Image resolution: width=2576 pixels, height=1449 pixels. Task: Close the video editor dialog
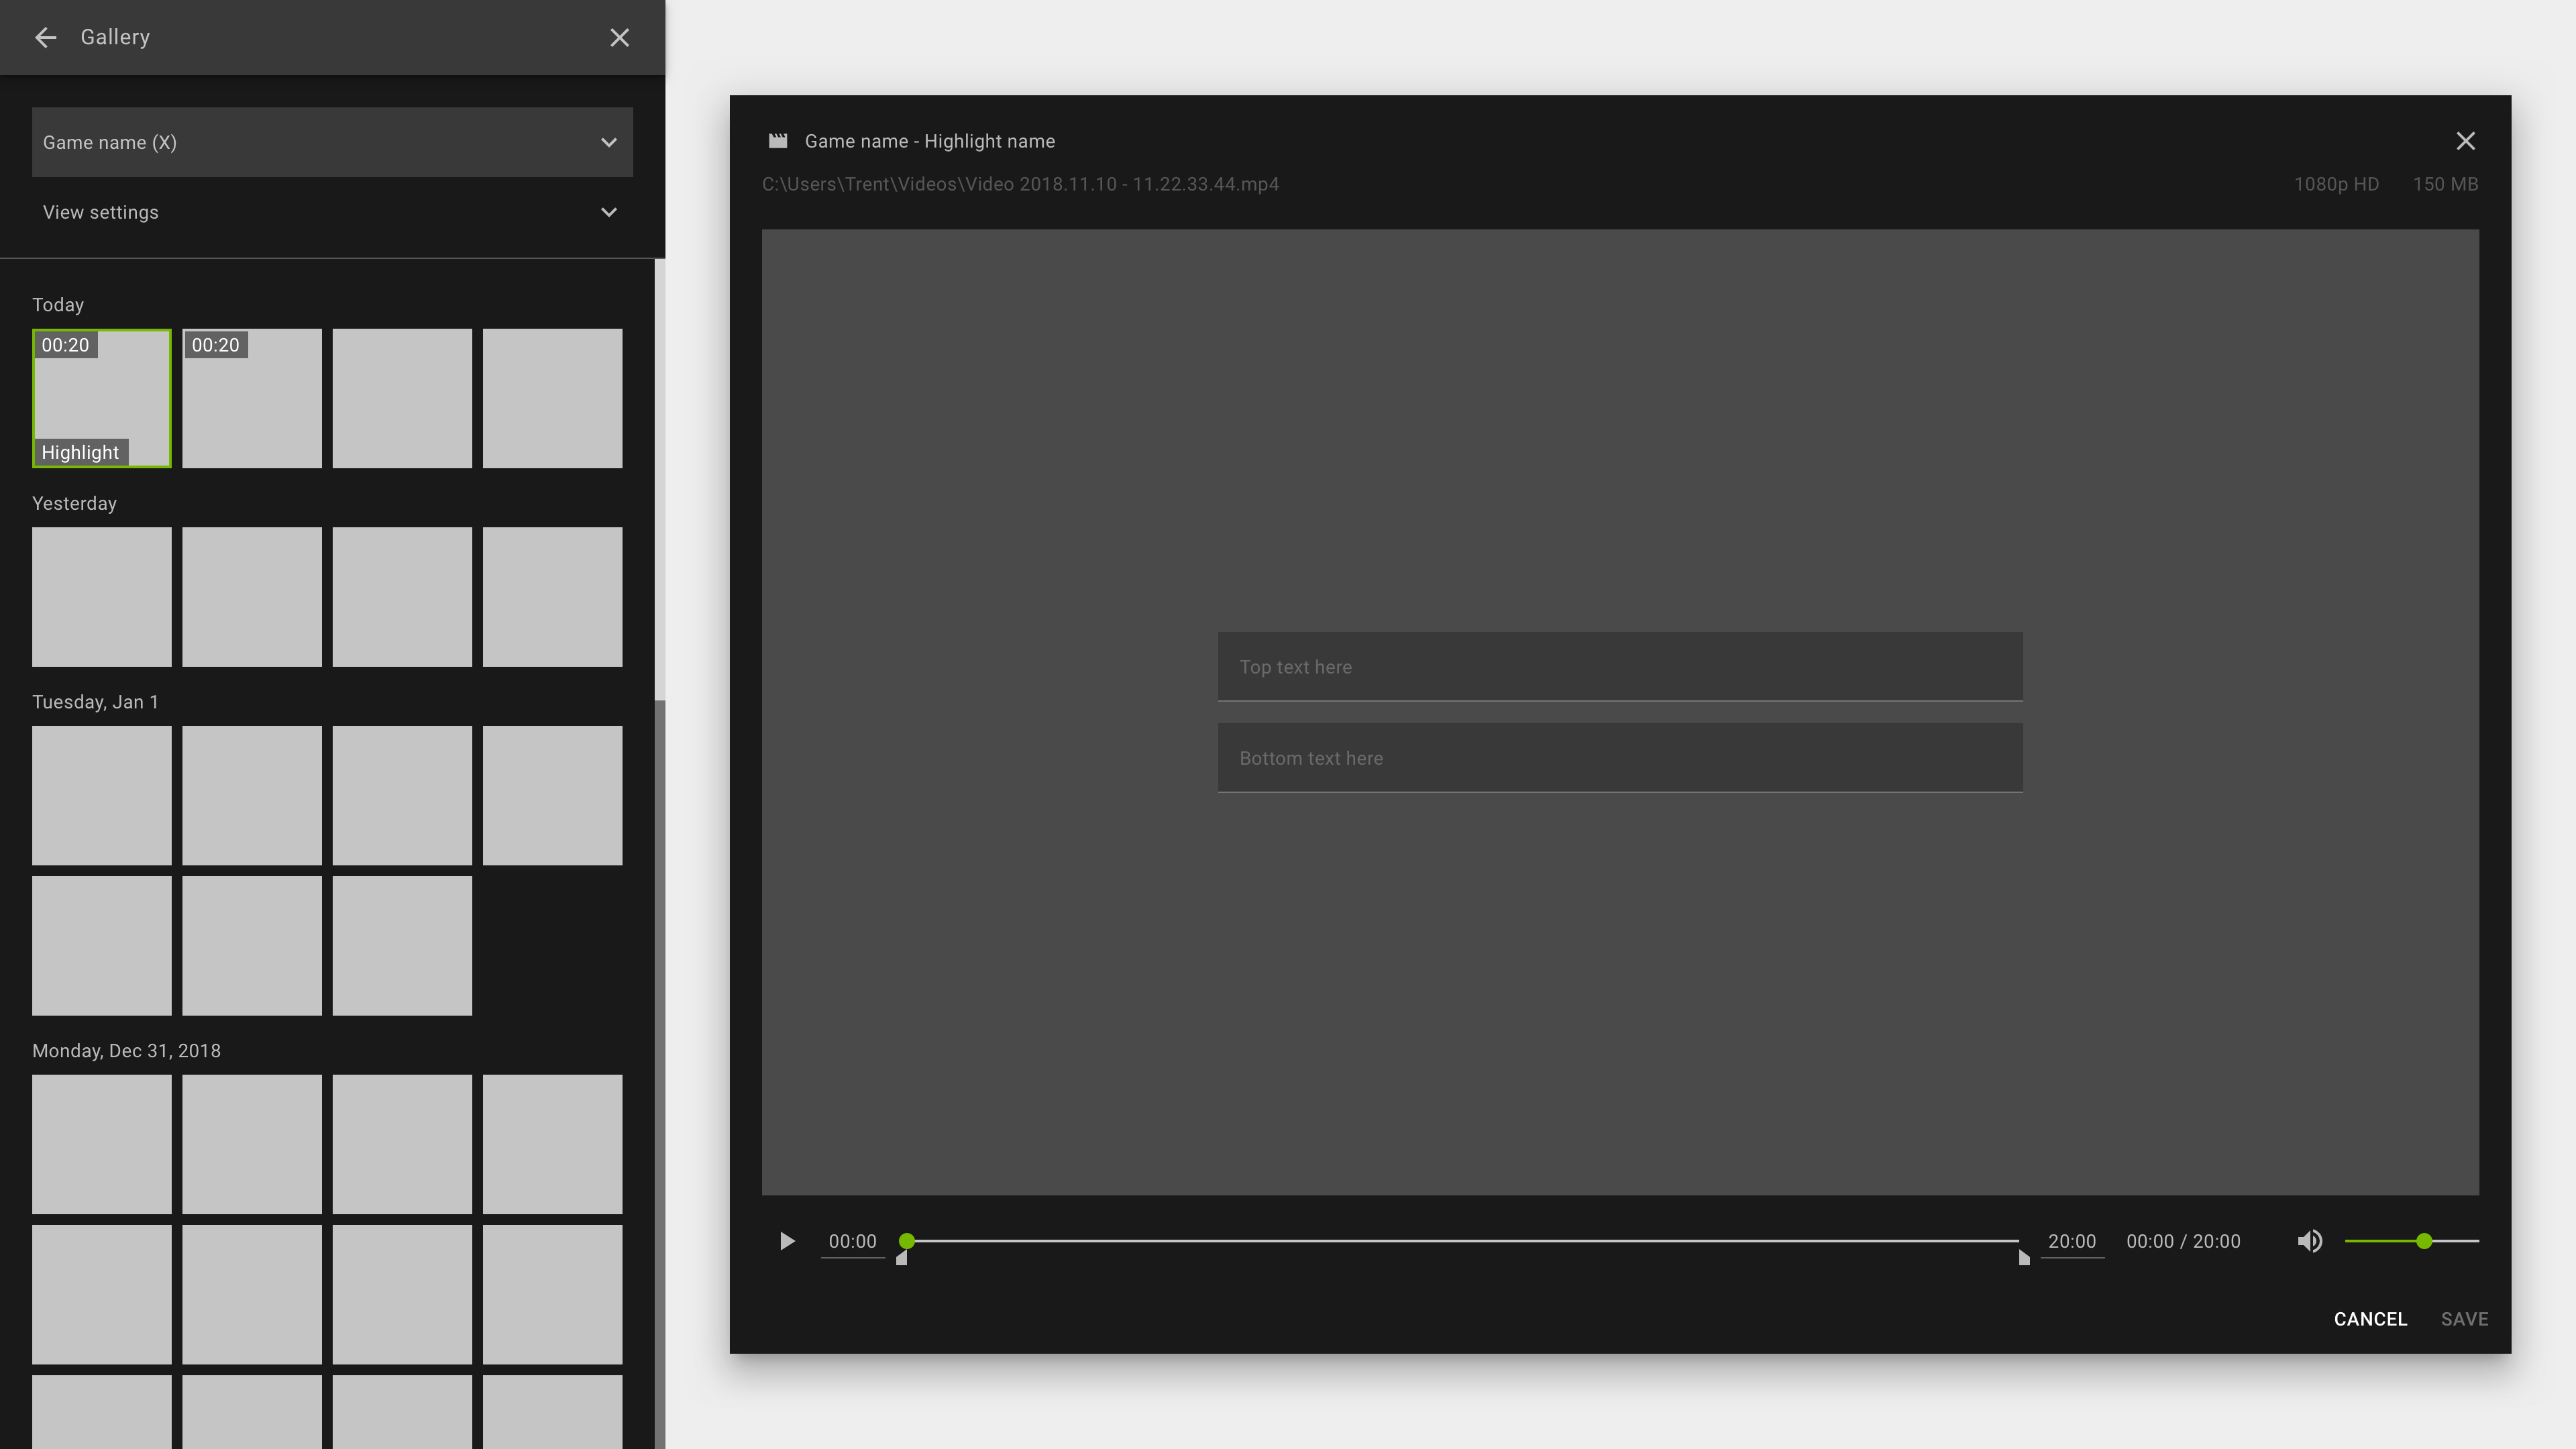click(x=2465, y=141)
